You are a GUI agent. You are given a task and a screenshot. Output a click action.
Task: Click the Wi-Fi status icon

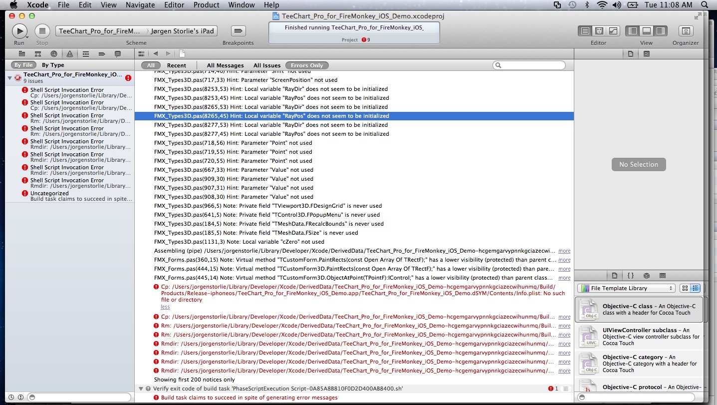click(x=602, y=5)
